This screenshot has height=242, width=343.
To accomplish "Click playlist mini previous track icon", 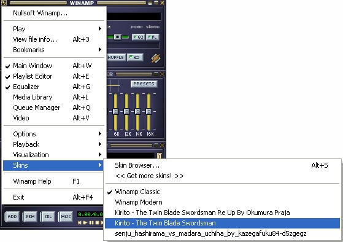I will coord(80,223).
